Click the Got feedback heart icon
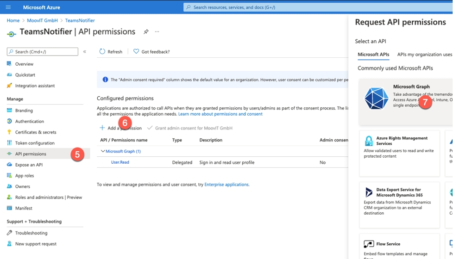Viewport: 453px width, 259px height. 136,52
